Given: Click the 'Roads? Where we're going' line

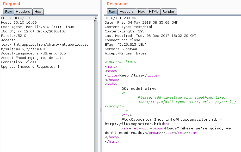Looking at the screenshot, I should [176, 128].
